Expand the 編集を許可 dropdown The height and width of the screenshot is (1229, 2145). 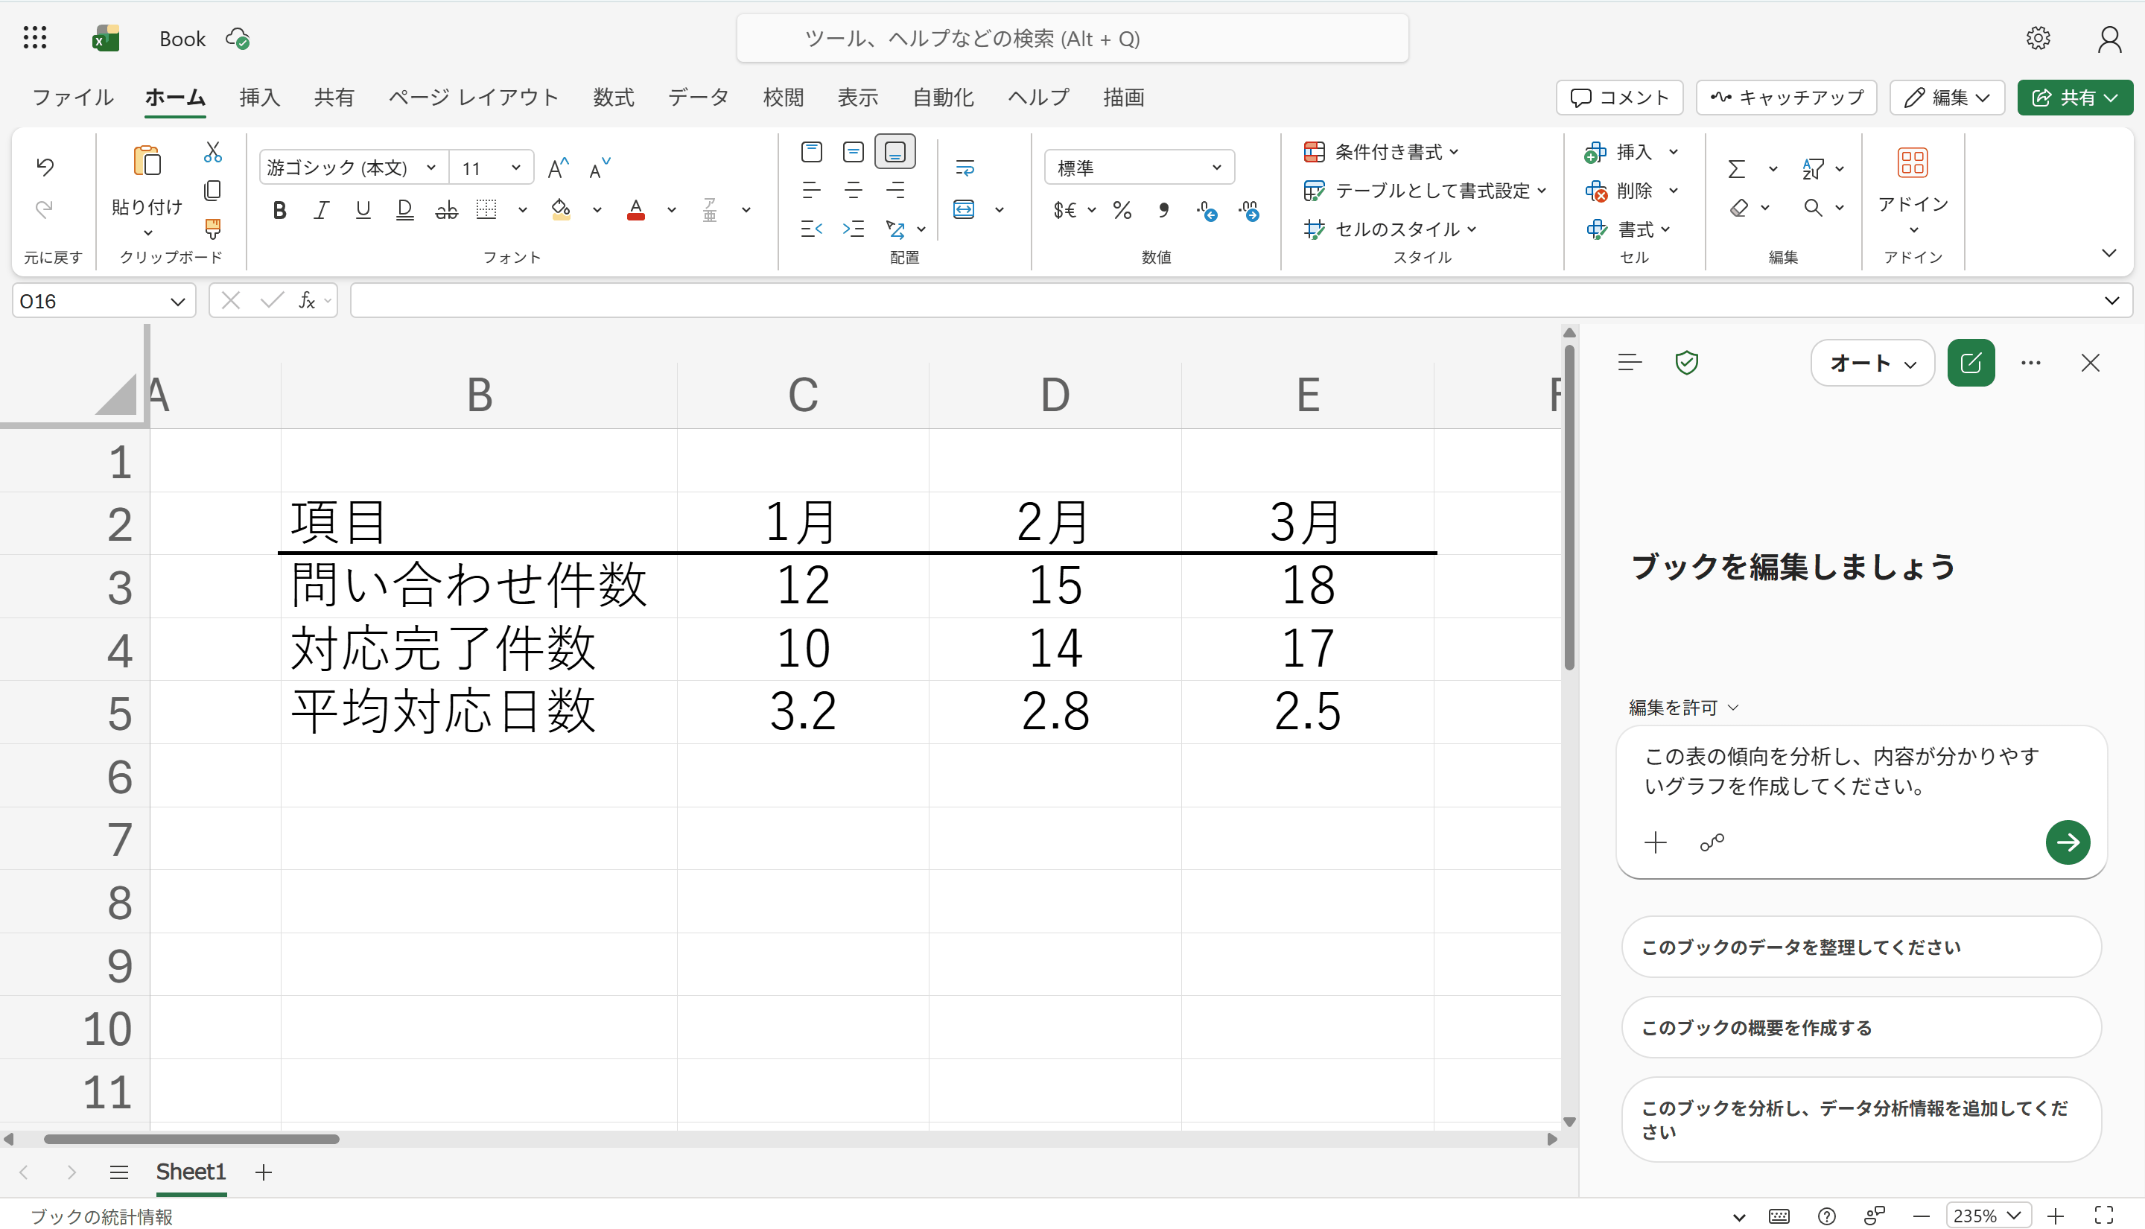click(1683, 708)
